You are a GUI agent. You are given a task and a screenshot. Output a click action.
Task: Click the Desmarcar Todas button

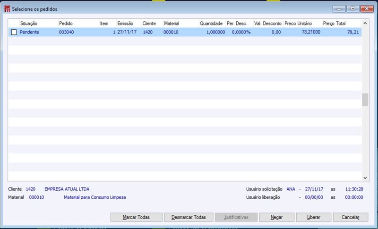[x=189, y=217]
